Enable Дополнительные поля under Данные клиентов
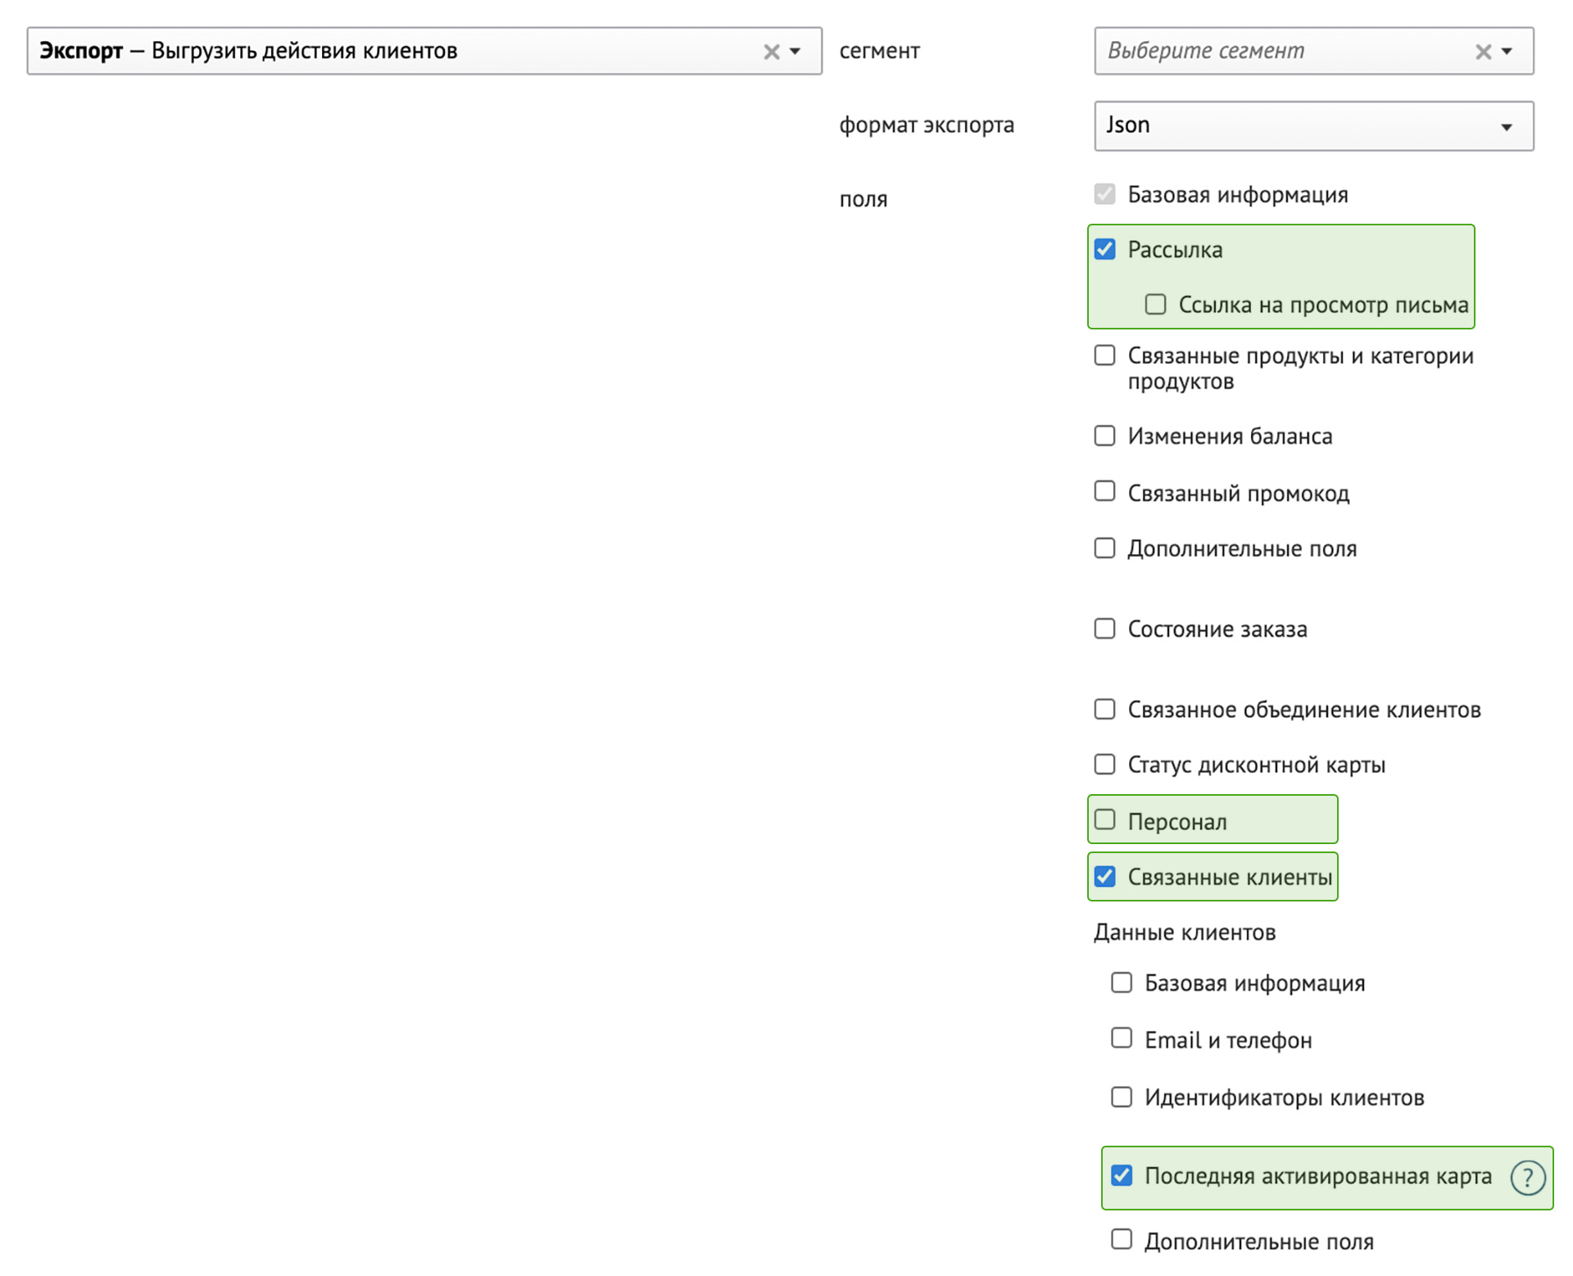This screenshot has width=1573, height=1276. pos(1122,1238)
